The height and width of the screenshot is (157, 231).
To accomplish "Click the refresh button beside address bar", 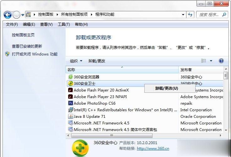I will [190, 14].
